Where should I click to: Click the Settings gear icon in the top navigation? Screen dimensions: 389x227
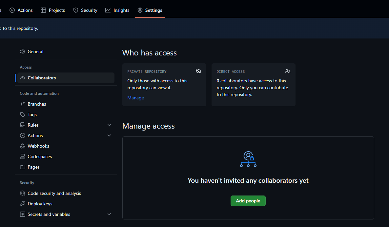(x=140, y=10)
